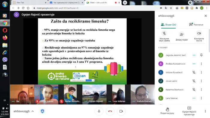Close the participants side panel

pyautogui.click(x=206, y=16)
